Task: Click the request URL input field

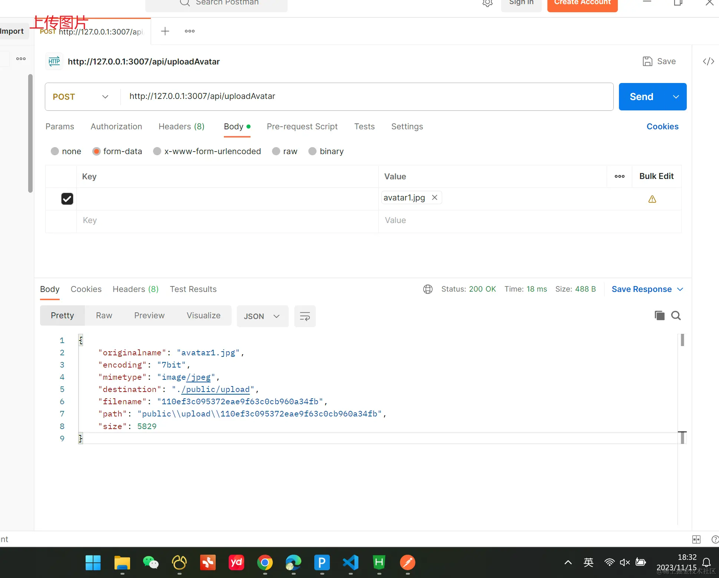Action: pos(367,97)
